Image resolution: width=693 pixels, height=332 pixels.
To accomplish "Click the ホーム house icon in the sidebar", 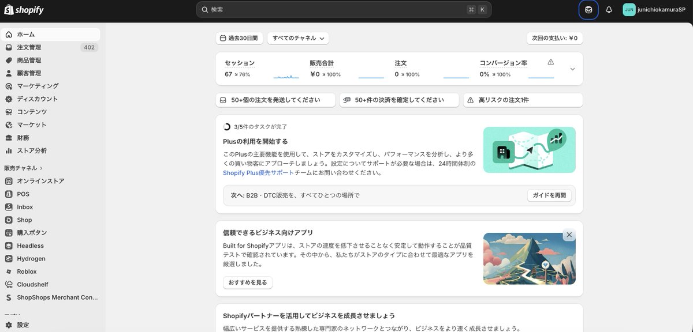I will click(x=9, y=35).
